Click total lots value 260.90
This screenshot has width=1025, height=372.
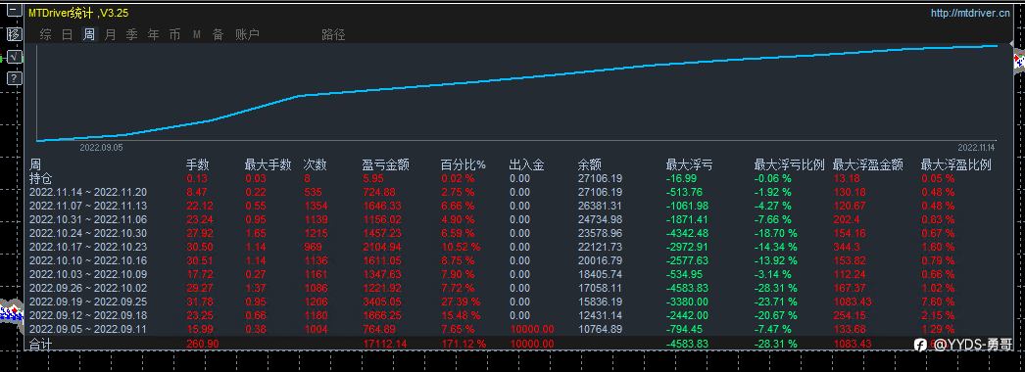(x=203, y=344)
